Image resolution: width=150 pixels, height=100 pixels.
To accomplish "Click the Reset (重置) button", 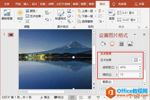I will 107,82.
